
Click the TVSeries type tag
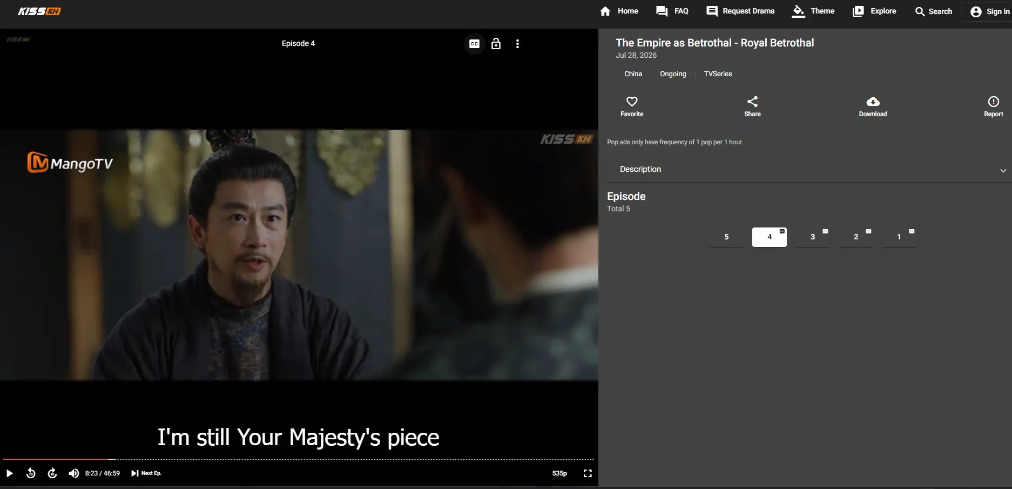[x=718, y=74]
